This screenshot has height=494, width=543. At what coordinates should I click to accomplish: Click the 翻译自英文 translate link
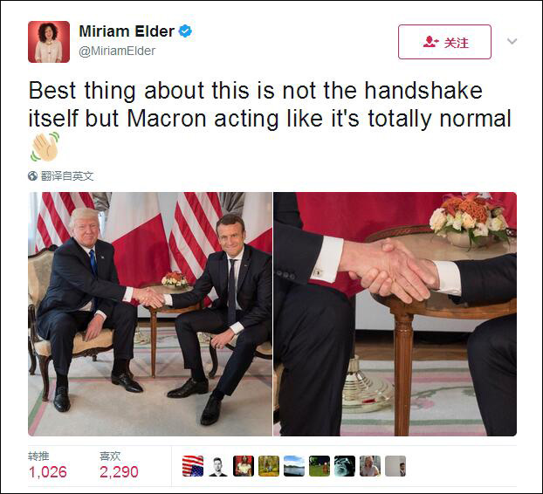coord(67,175)
